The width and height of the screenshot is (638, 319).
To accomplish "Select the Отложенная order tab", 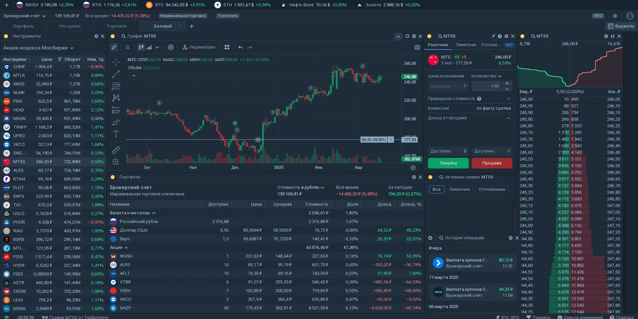I will tap(491, 45).
